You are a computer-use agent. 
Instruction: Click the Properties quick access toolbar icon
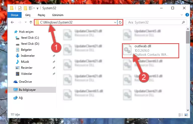pyautogui.click(x=20, y=8)
